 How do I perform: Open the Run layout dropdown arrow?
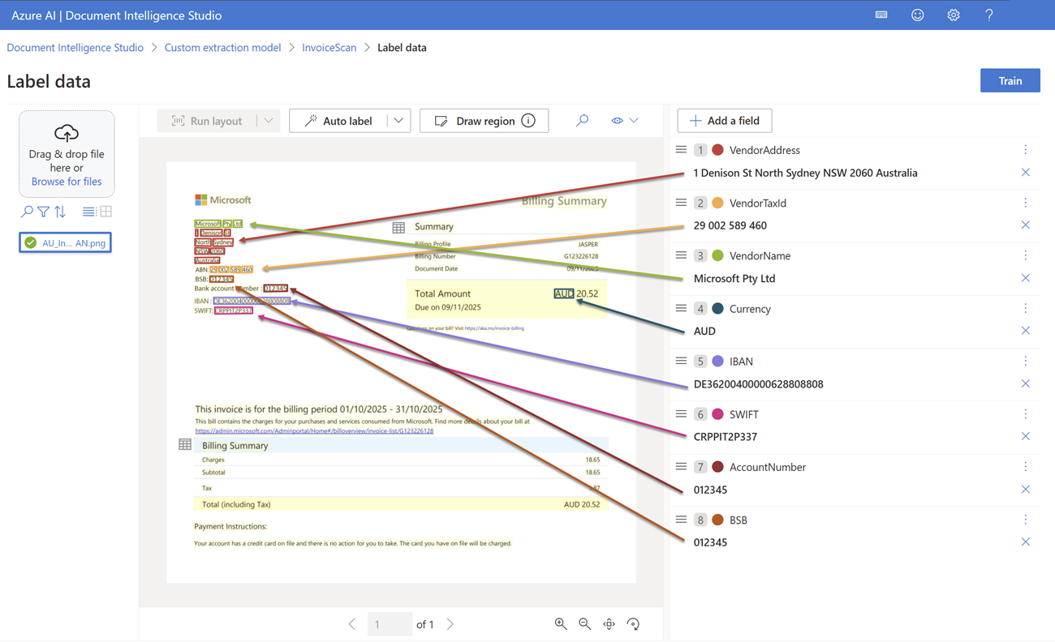click(268, 121)
